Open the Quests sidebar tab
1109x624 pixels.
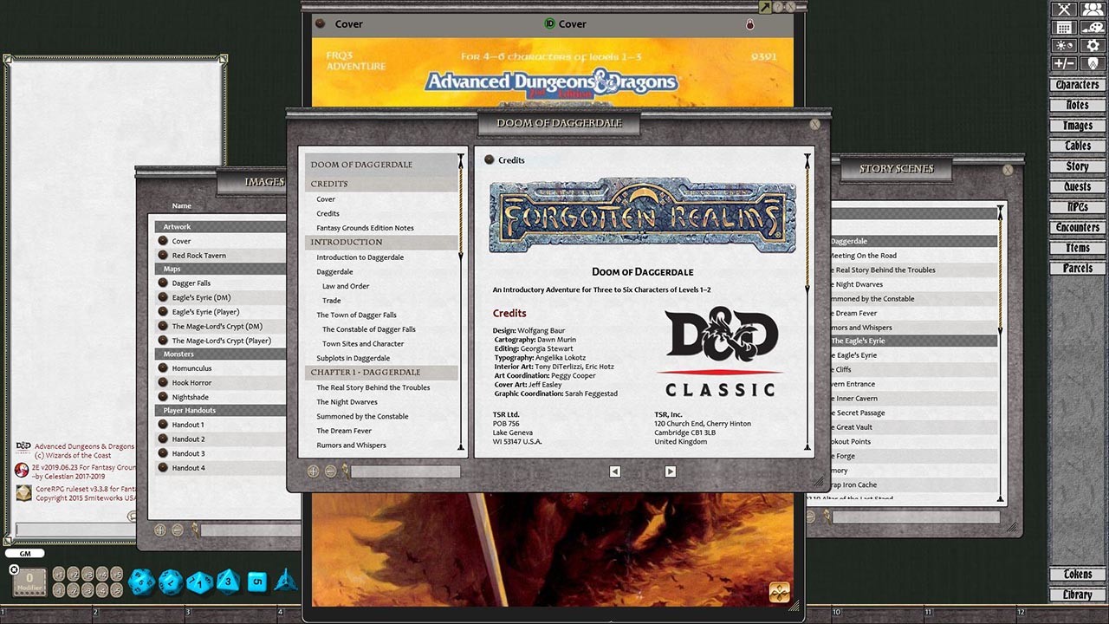[1078, 186]
